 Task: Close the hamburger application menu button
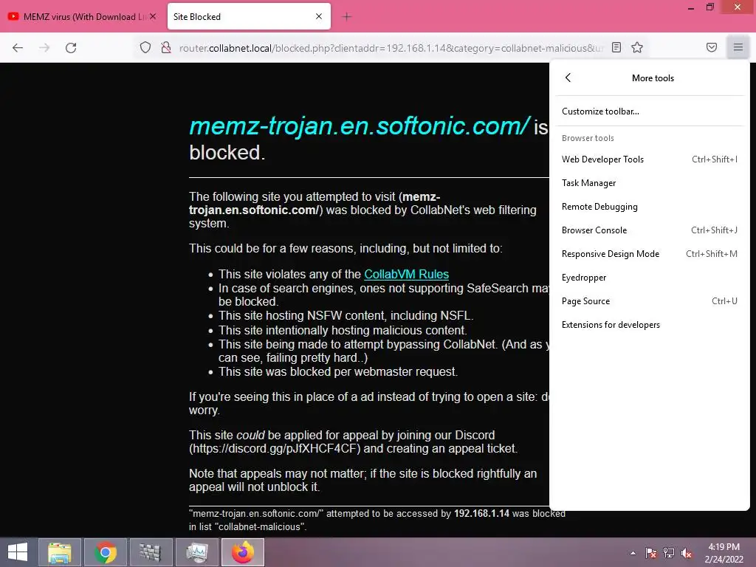click(x=738, y=47)
